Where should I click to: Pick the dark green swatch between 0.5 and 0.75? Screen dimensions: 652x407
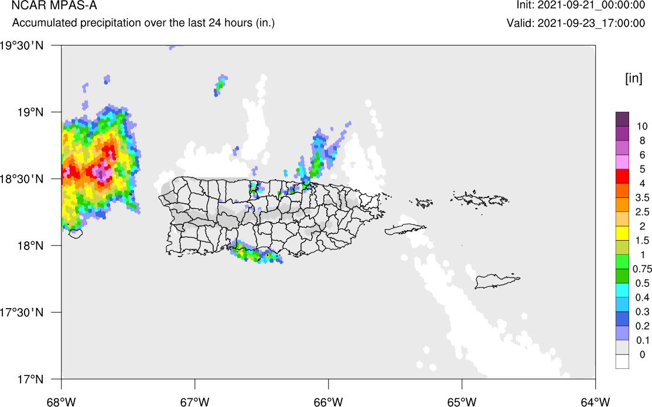pyautogui.click(x=622, y=276)
